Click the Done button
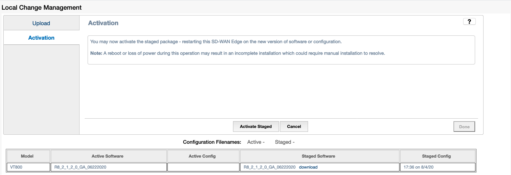 [x=464, y=127]
